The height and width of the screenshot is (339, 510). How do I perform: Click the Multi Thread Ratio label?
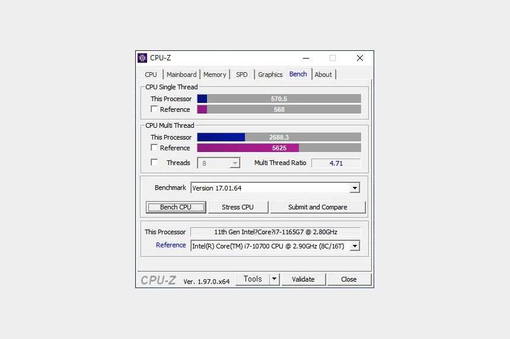click(280, 163)
